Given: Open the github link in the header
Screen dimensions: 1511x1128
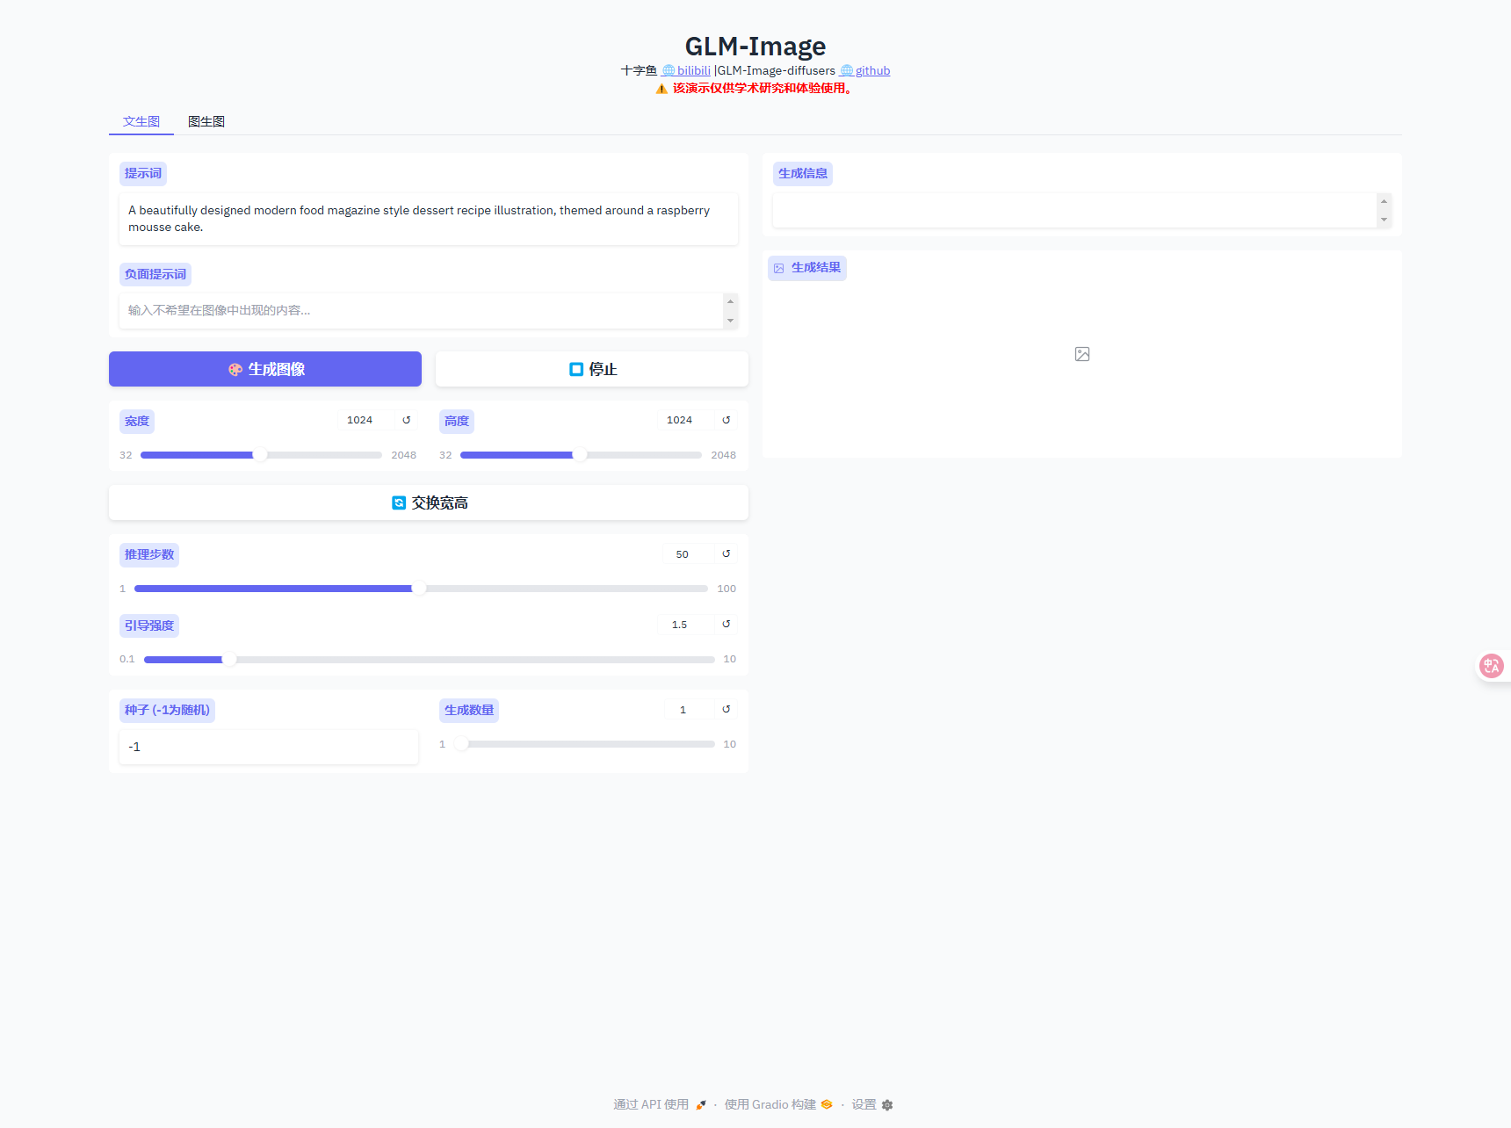Looking at the screenshot, I should 872,70.
